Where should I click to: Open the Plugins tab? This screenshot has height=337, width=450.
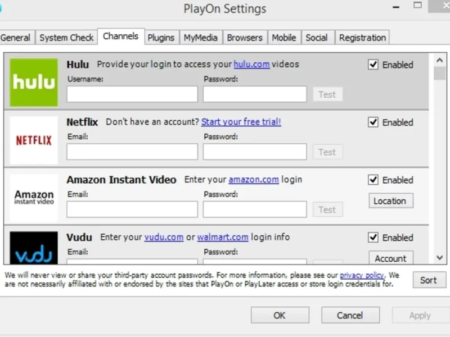click(161, 38)
